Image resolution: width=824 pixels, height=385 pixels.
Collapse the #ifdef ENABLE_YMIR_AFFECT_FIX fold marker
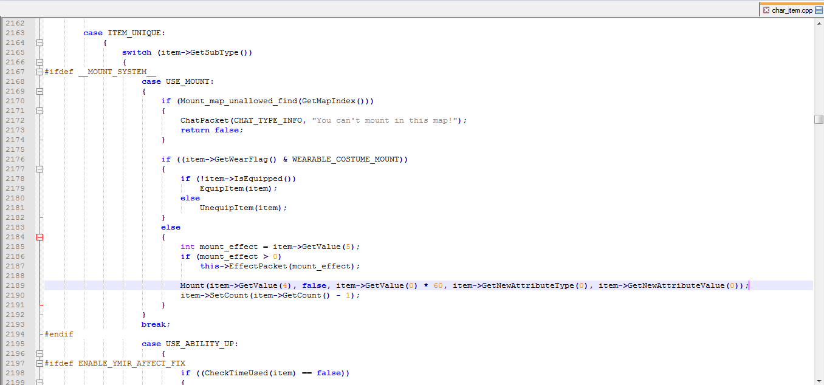[39, 363]
